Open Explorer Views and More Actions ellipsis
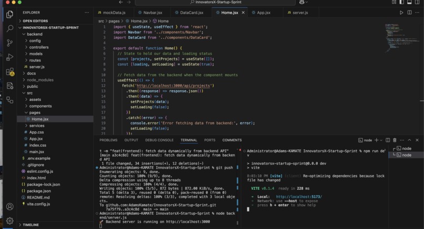Screen dimensions: 424x229 point(86,13)
